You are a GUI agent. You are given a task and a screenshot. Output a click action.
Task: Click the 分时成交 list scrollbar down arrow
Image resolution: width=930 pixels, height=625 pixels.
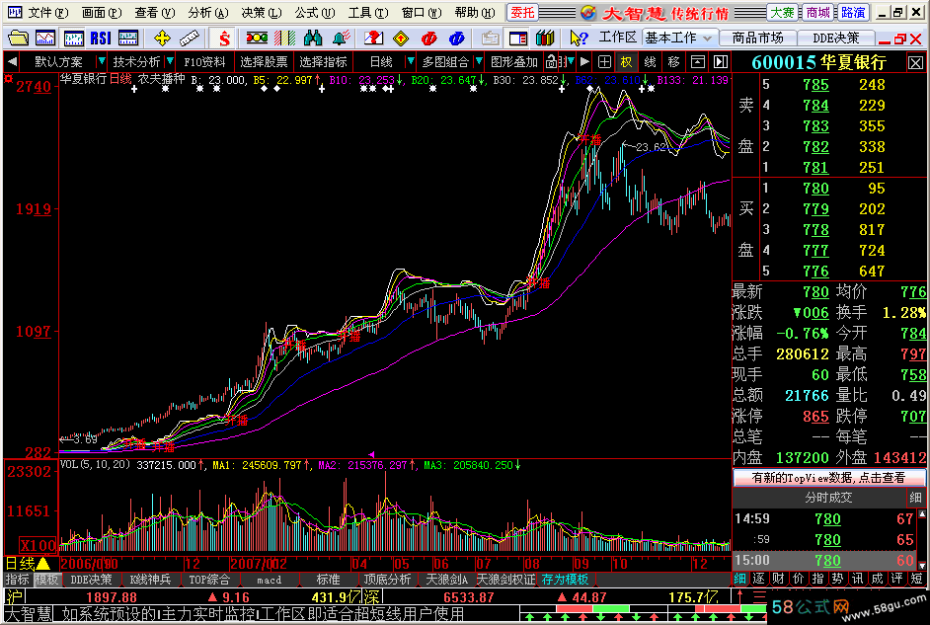coord(922,565)
